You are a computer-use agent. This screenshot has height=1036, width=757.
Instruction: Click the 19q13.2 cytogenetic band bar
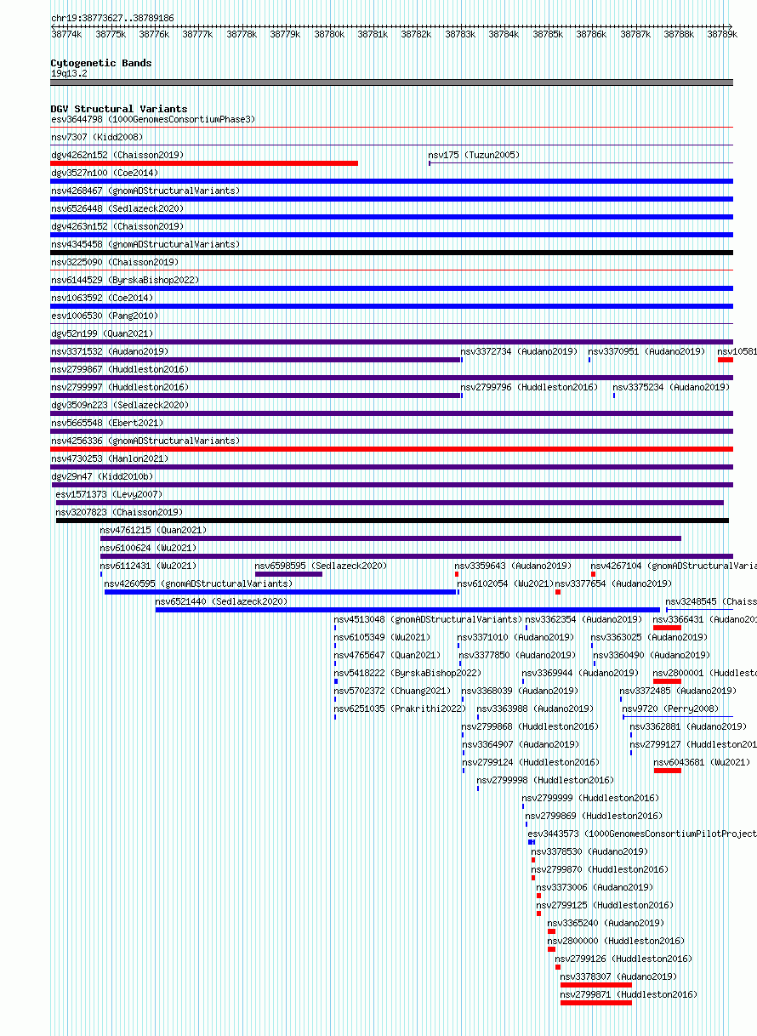(392, 83)
